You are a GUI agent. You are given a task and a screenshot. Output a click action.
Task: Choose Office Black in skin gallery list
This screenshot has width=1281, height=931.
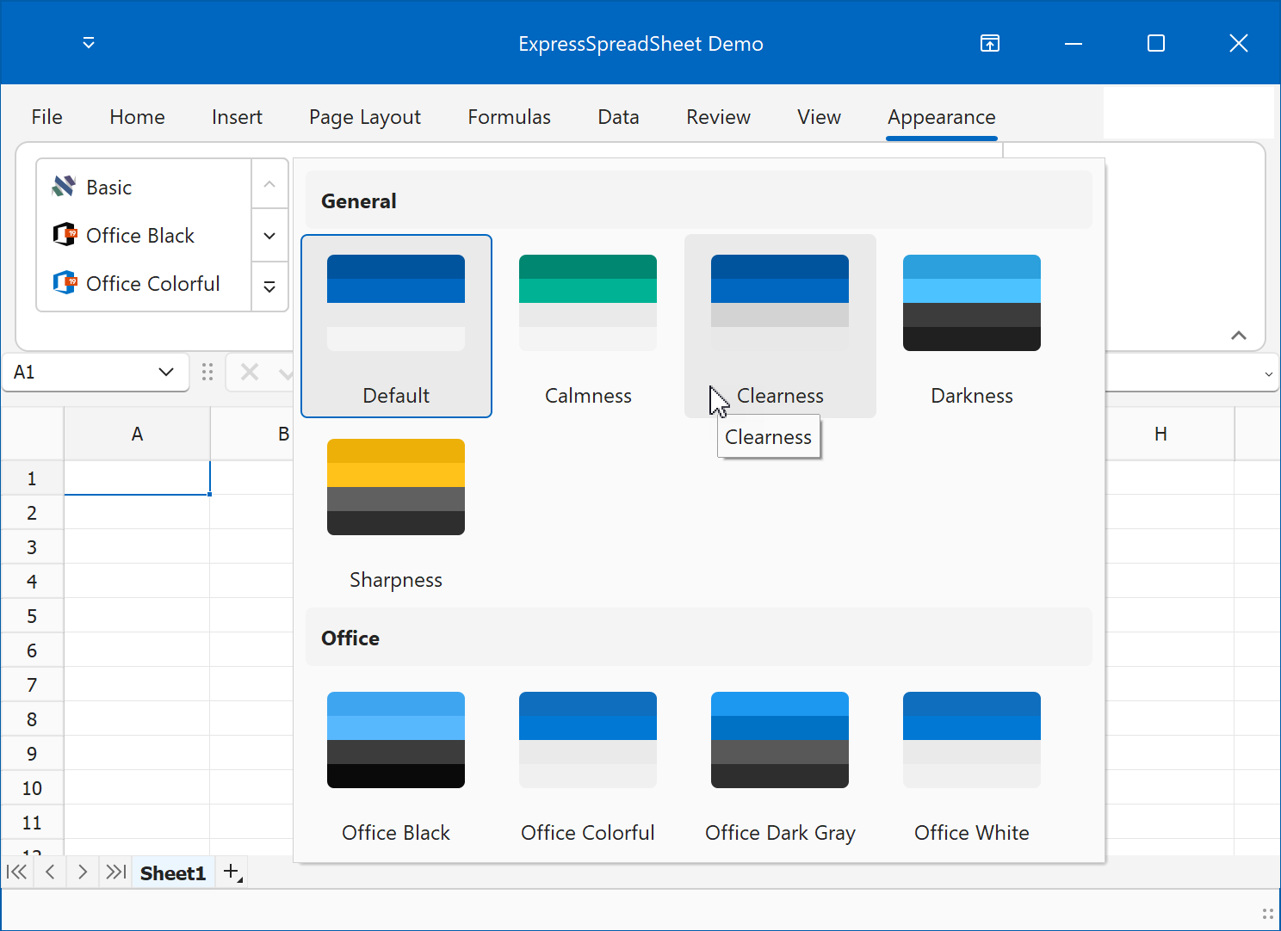tap(140, 235)
